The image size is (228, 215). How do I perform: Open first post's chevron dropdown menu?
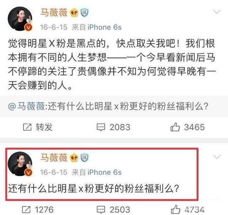point(217,12)
